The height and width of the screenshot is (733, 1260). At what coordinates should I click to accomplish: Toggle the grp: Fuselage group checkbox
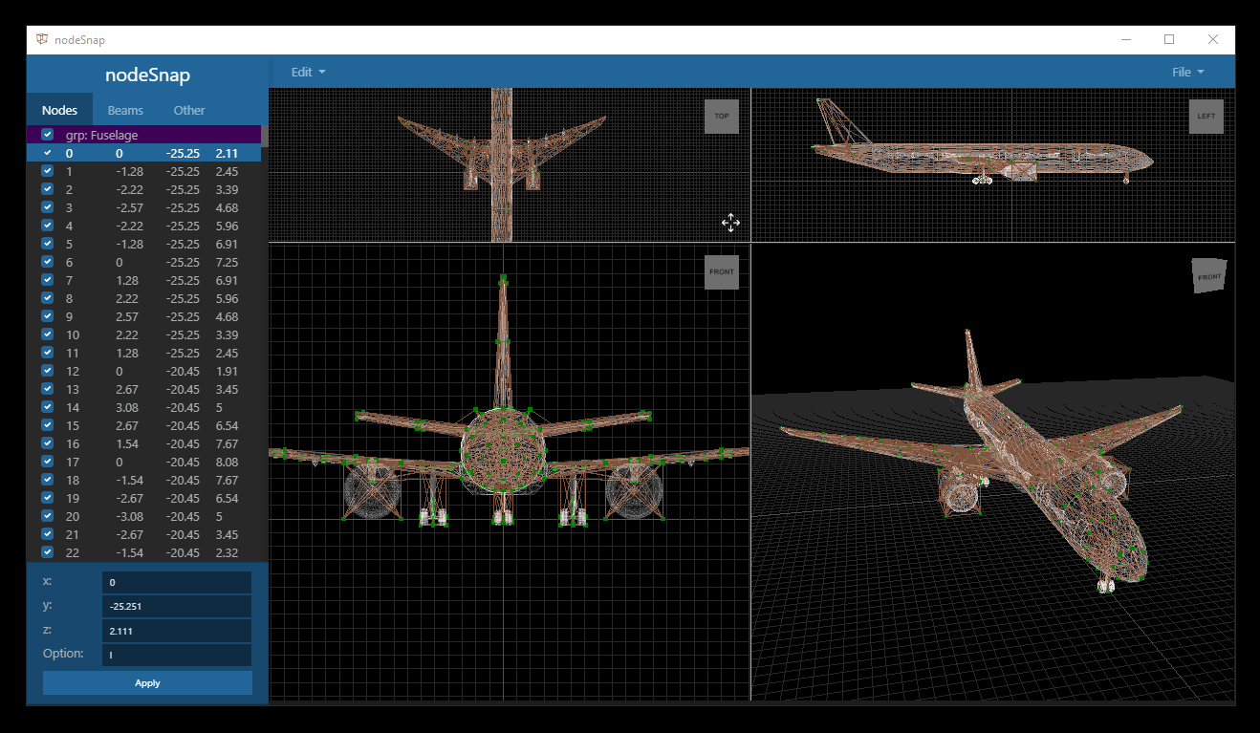pos(48,135)
